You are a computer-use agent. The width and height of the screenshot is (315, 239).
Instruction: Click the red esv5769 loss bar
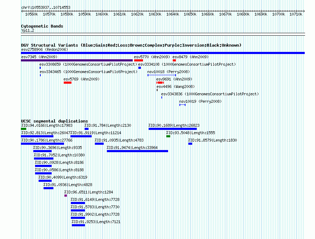coord(68,83)
